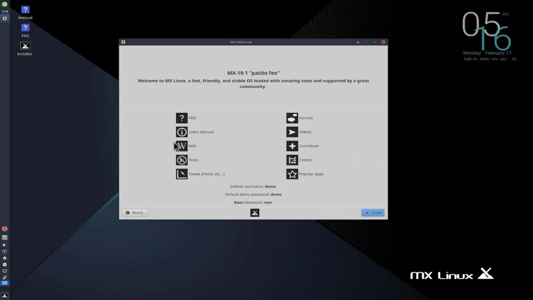Viewport: 533px width, 300px height.
Task: Click the "Root Password: root" text
Action: point(253,203)
